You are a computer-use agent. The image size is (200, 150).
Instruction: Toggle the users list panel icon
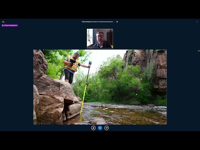point(3,22)
